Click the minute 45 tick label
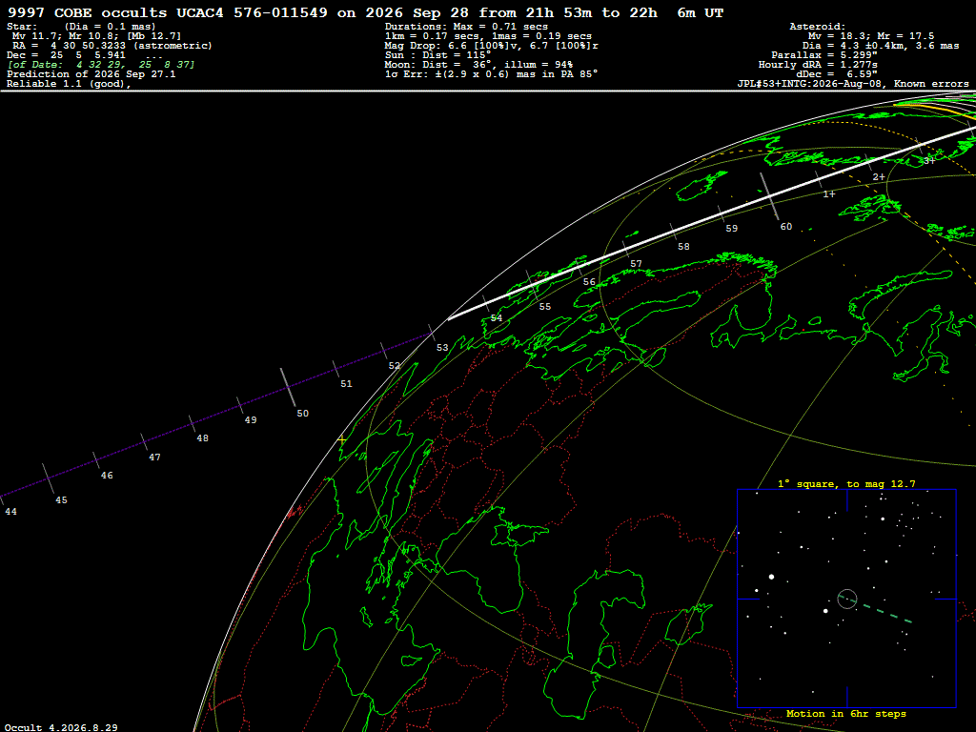 coord(61,499)
